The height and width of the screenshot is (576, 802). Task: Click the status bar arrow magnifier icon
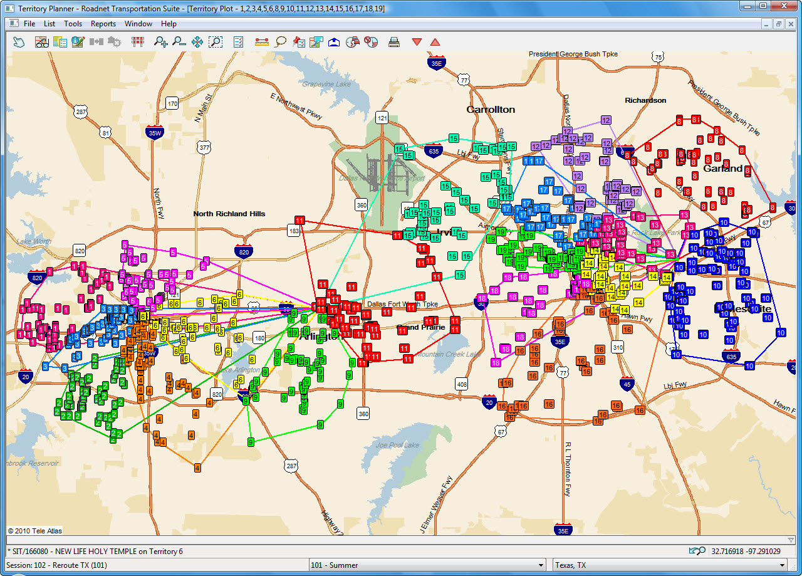tap(697, 551)
